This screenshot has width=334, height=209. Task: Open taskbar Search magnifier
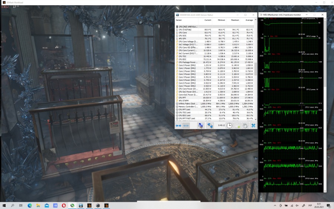(13, 206)
